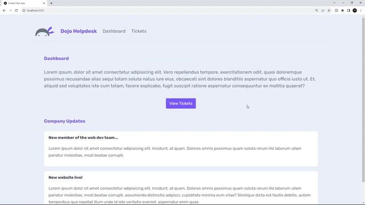Click the View Tickets button
This screenshot has width=365, height=205.
pyautogui.click(x=181, y=104)
